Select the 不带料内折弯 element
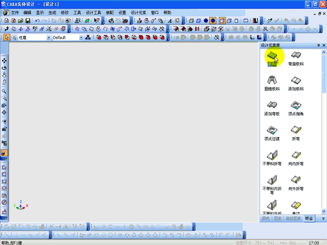Image resolution: width=327 pixels, height=245 pixels. pyautogui.click(x=272, y=185)
